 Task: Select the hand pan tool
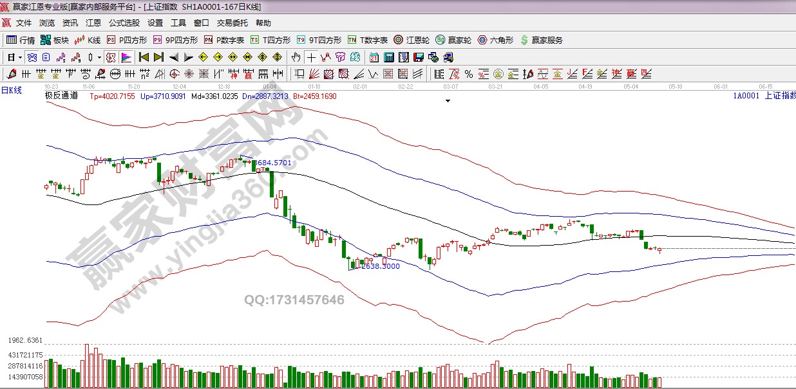(296, 57)
